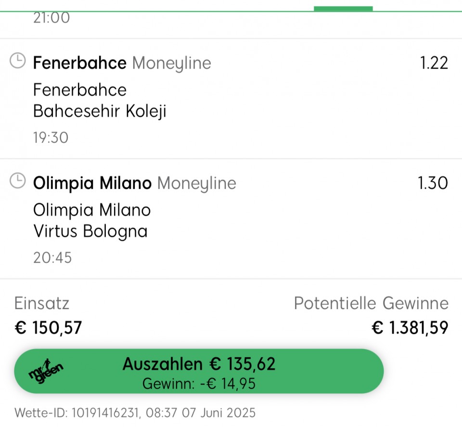Click the 20:45 match start time

pos(52,258)
